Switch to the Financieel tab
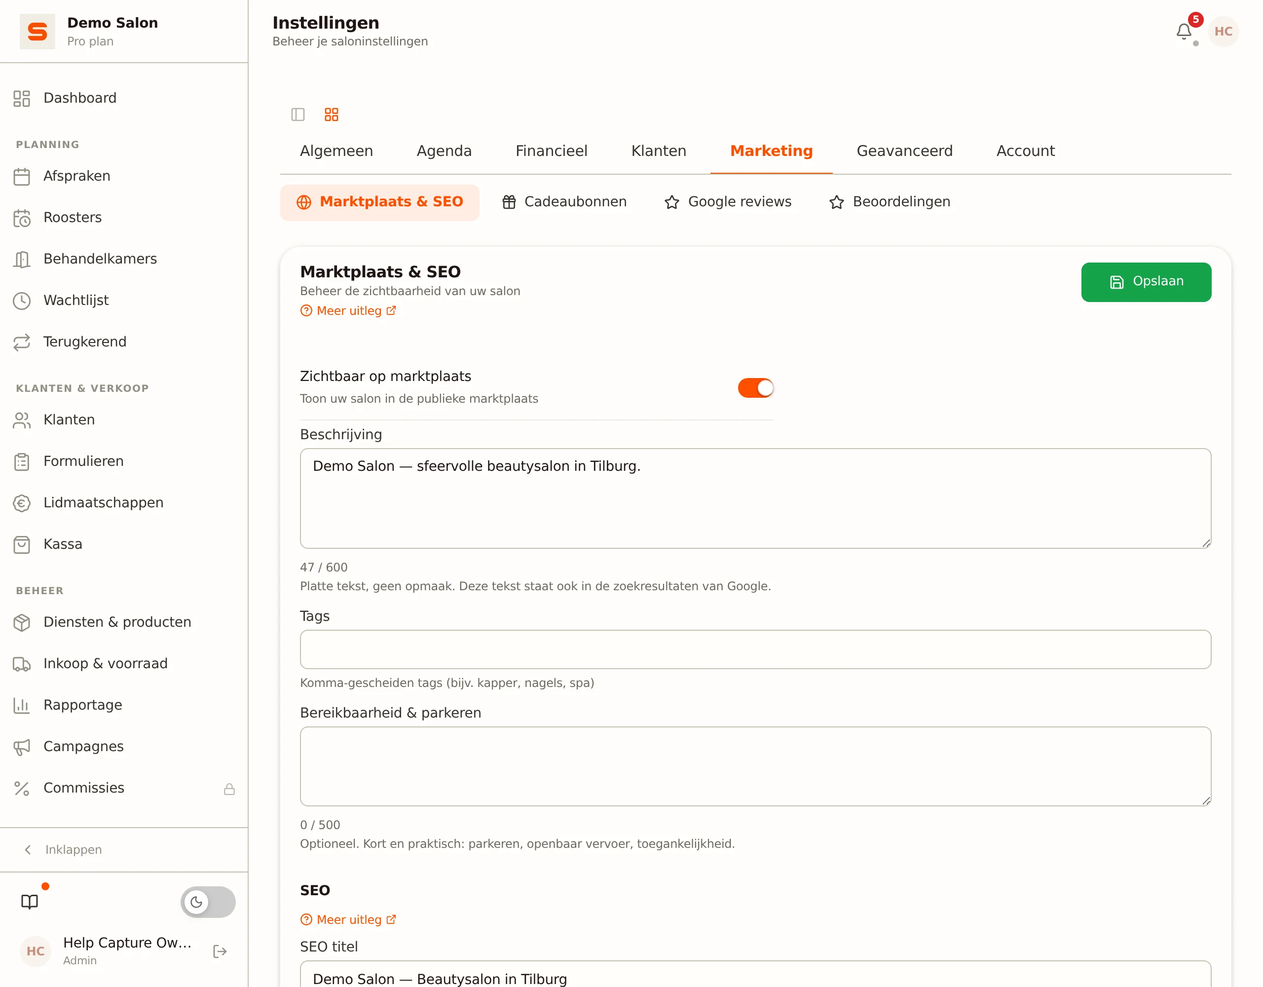 point(551,151)
